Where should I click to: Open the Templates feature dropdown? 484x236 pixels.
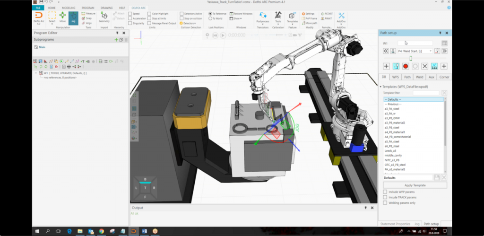(x=292, y=24)
